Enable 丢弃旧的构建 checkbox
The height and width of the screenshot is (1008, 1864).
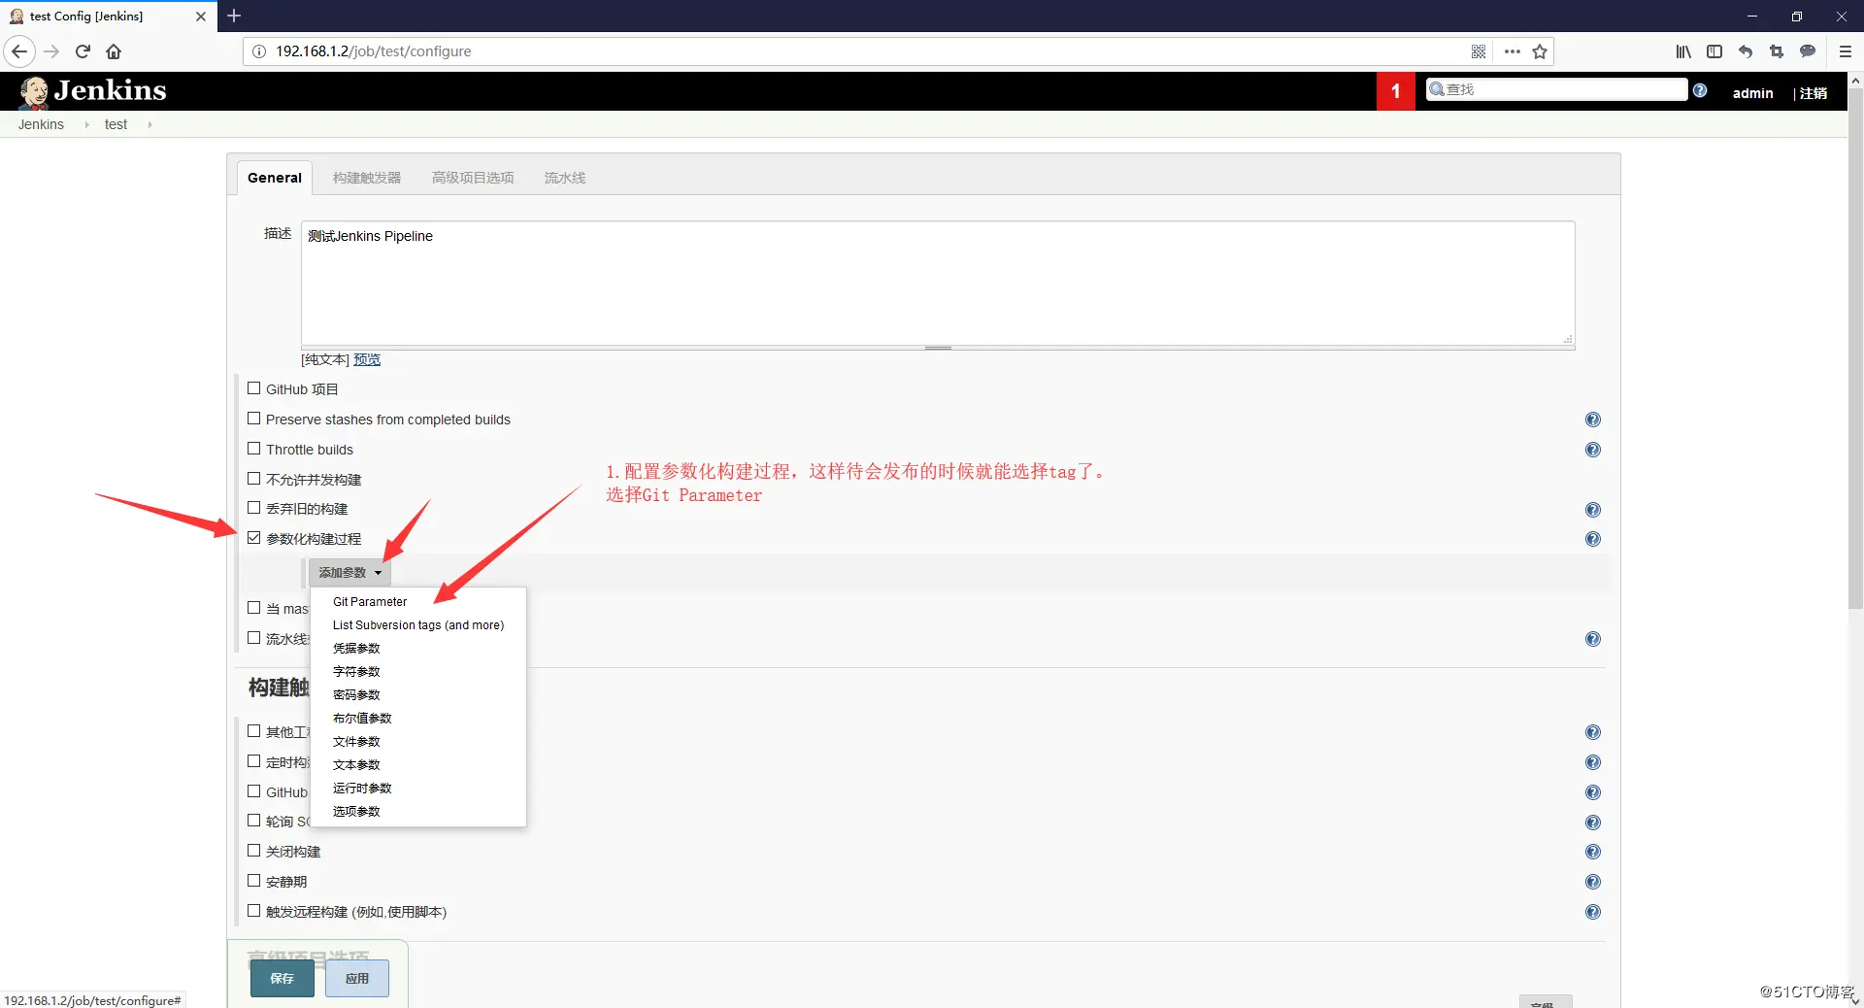pos(254,508)
